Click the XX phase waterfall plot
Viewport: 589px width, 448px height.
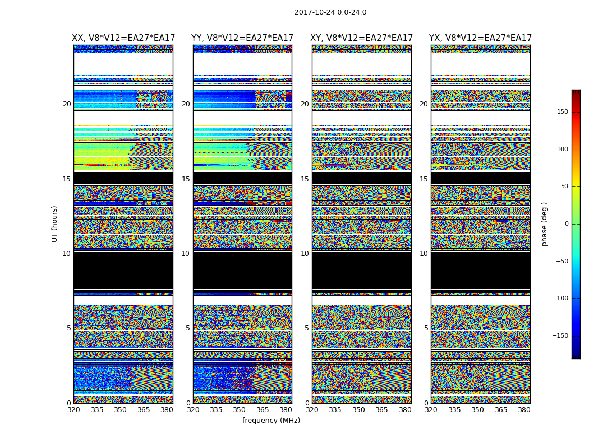tap(123, 224)
